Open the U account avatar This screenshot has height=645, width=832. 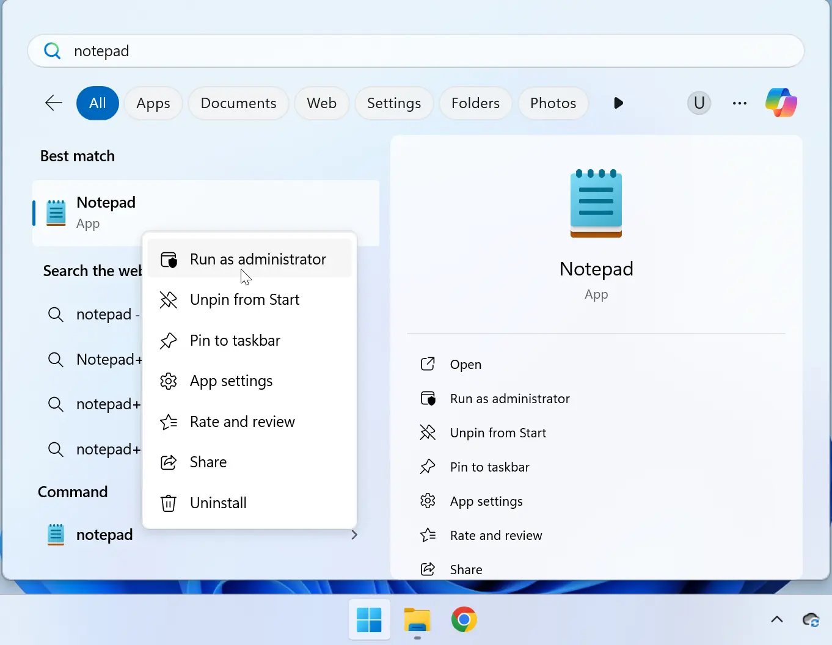pos(699,103)
